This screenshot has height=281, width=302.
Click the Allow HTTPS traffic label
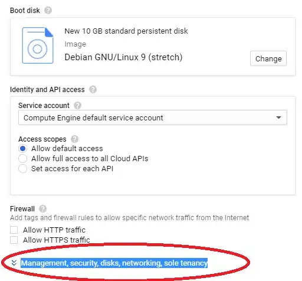pyautogui.click(x=57, y=240)
